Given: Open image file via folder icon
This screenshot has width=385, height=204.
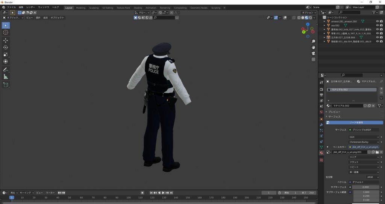Looking at the screenshot, I should pos(377,152).
